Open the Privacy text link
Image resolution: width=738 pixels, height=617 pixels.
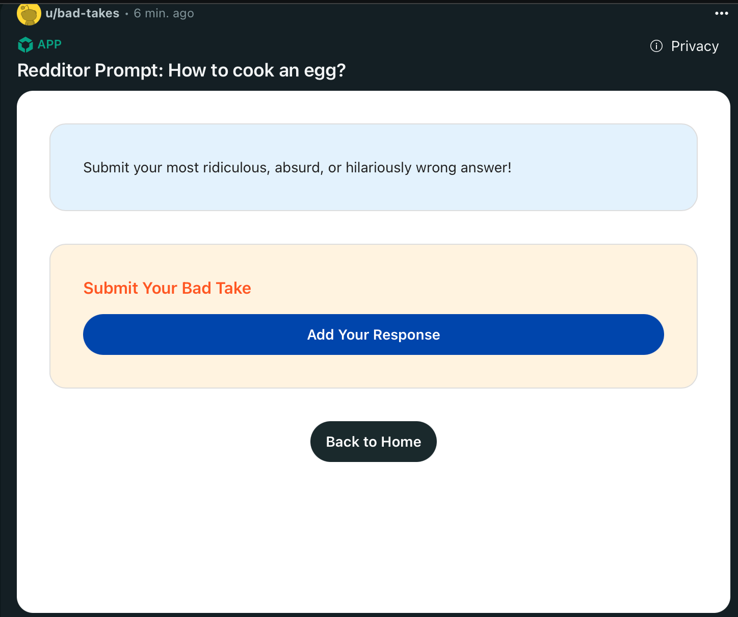(695, 46)
